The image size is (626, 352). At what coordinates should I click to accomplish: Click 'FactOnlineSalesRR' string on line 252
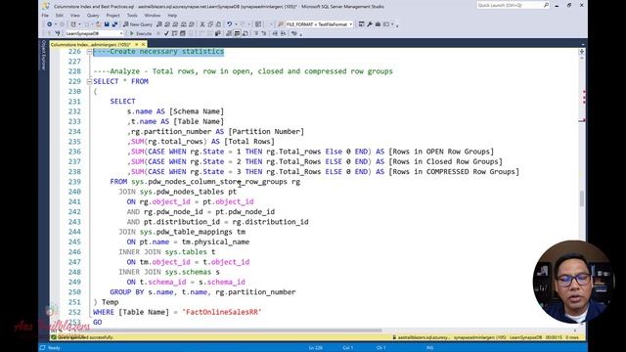(x=222, y=312)
